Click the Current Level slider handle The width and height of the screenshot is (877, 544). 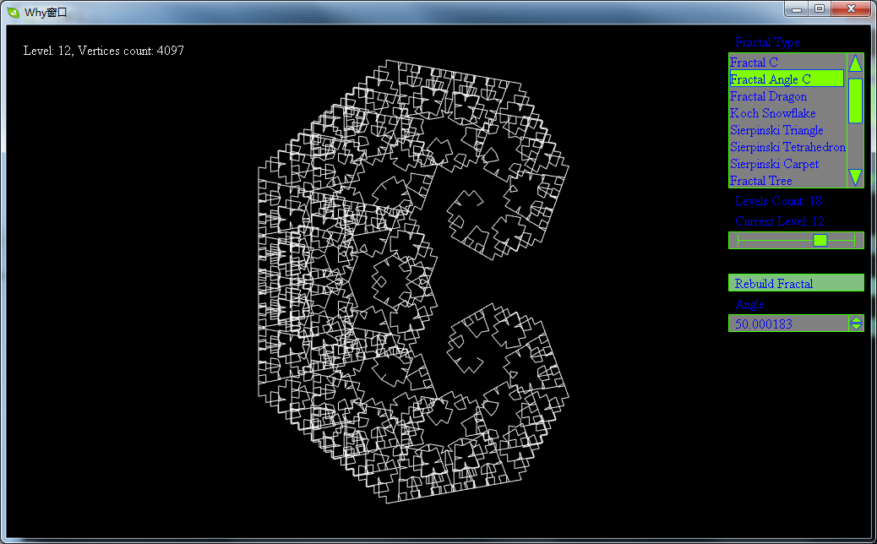(820, 241)
